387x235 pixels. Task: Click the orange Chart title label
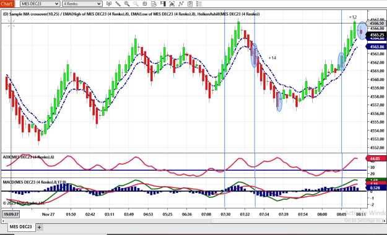click(7, 4)
